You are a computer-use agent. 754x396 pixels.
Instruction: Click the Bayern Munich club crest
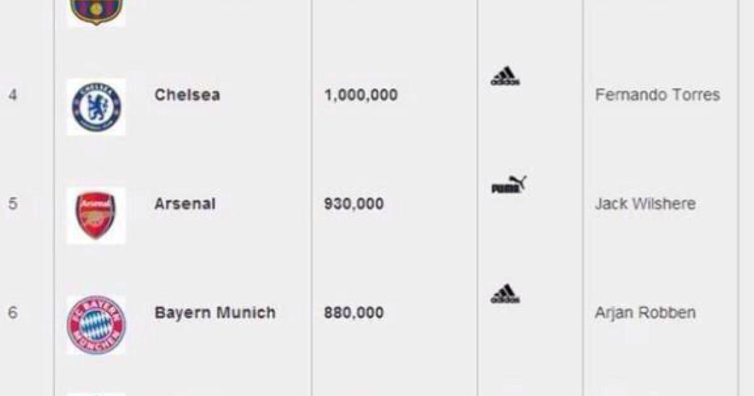pos(96,325)
